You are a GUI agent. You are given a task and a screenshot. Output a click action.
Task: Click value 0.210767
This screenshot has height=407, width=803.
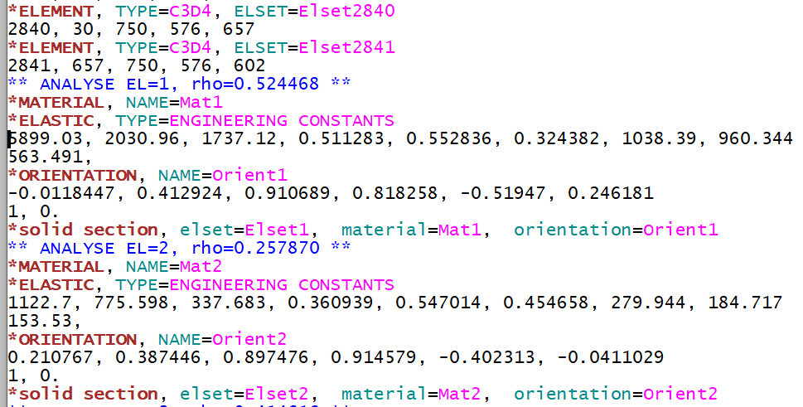(x=51, y=357)
